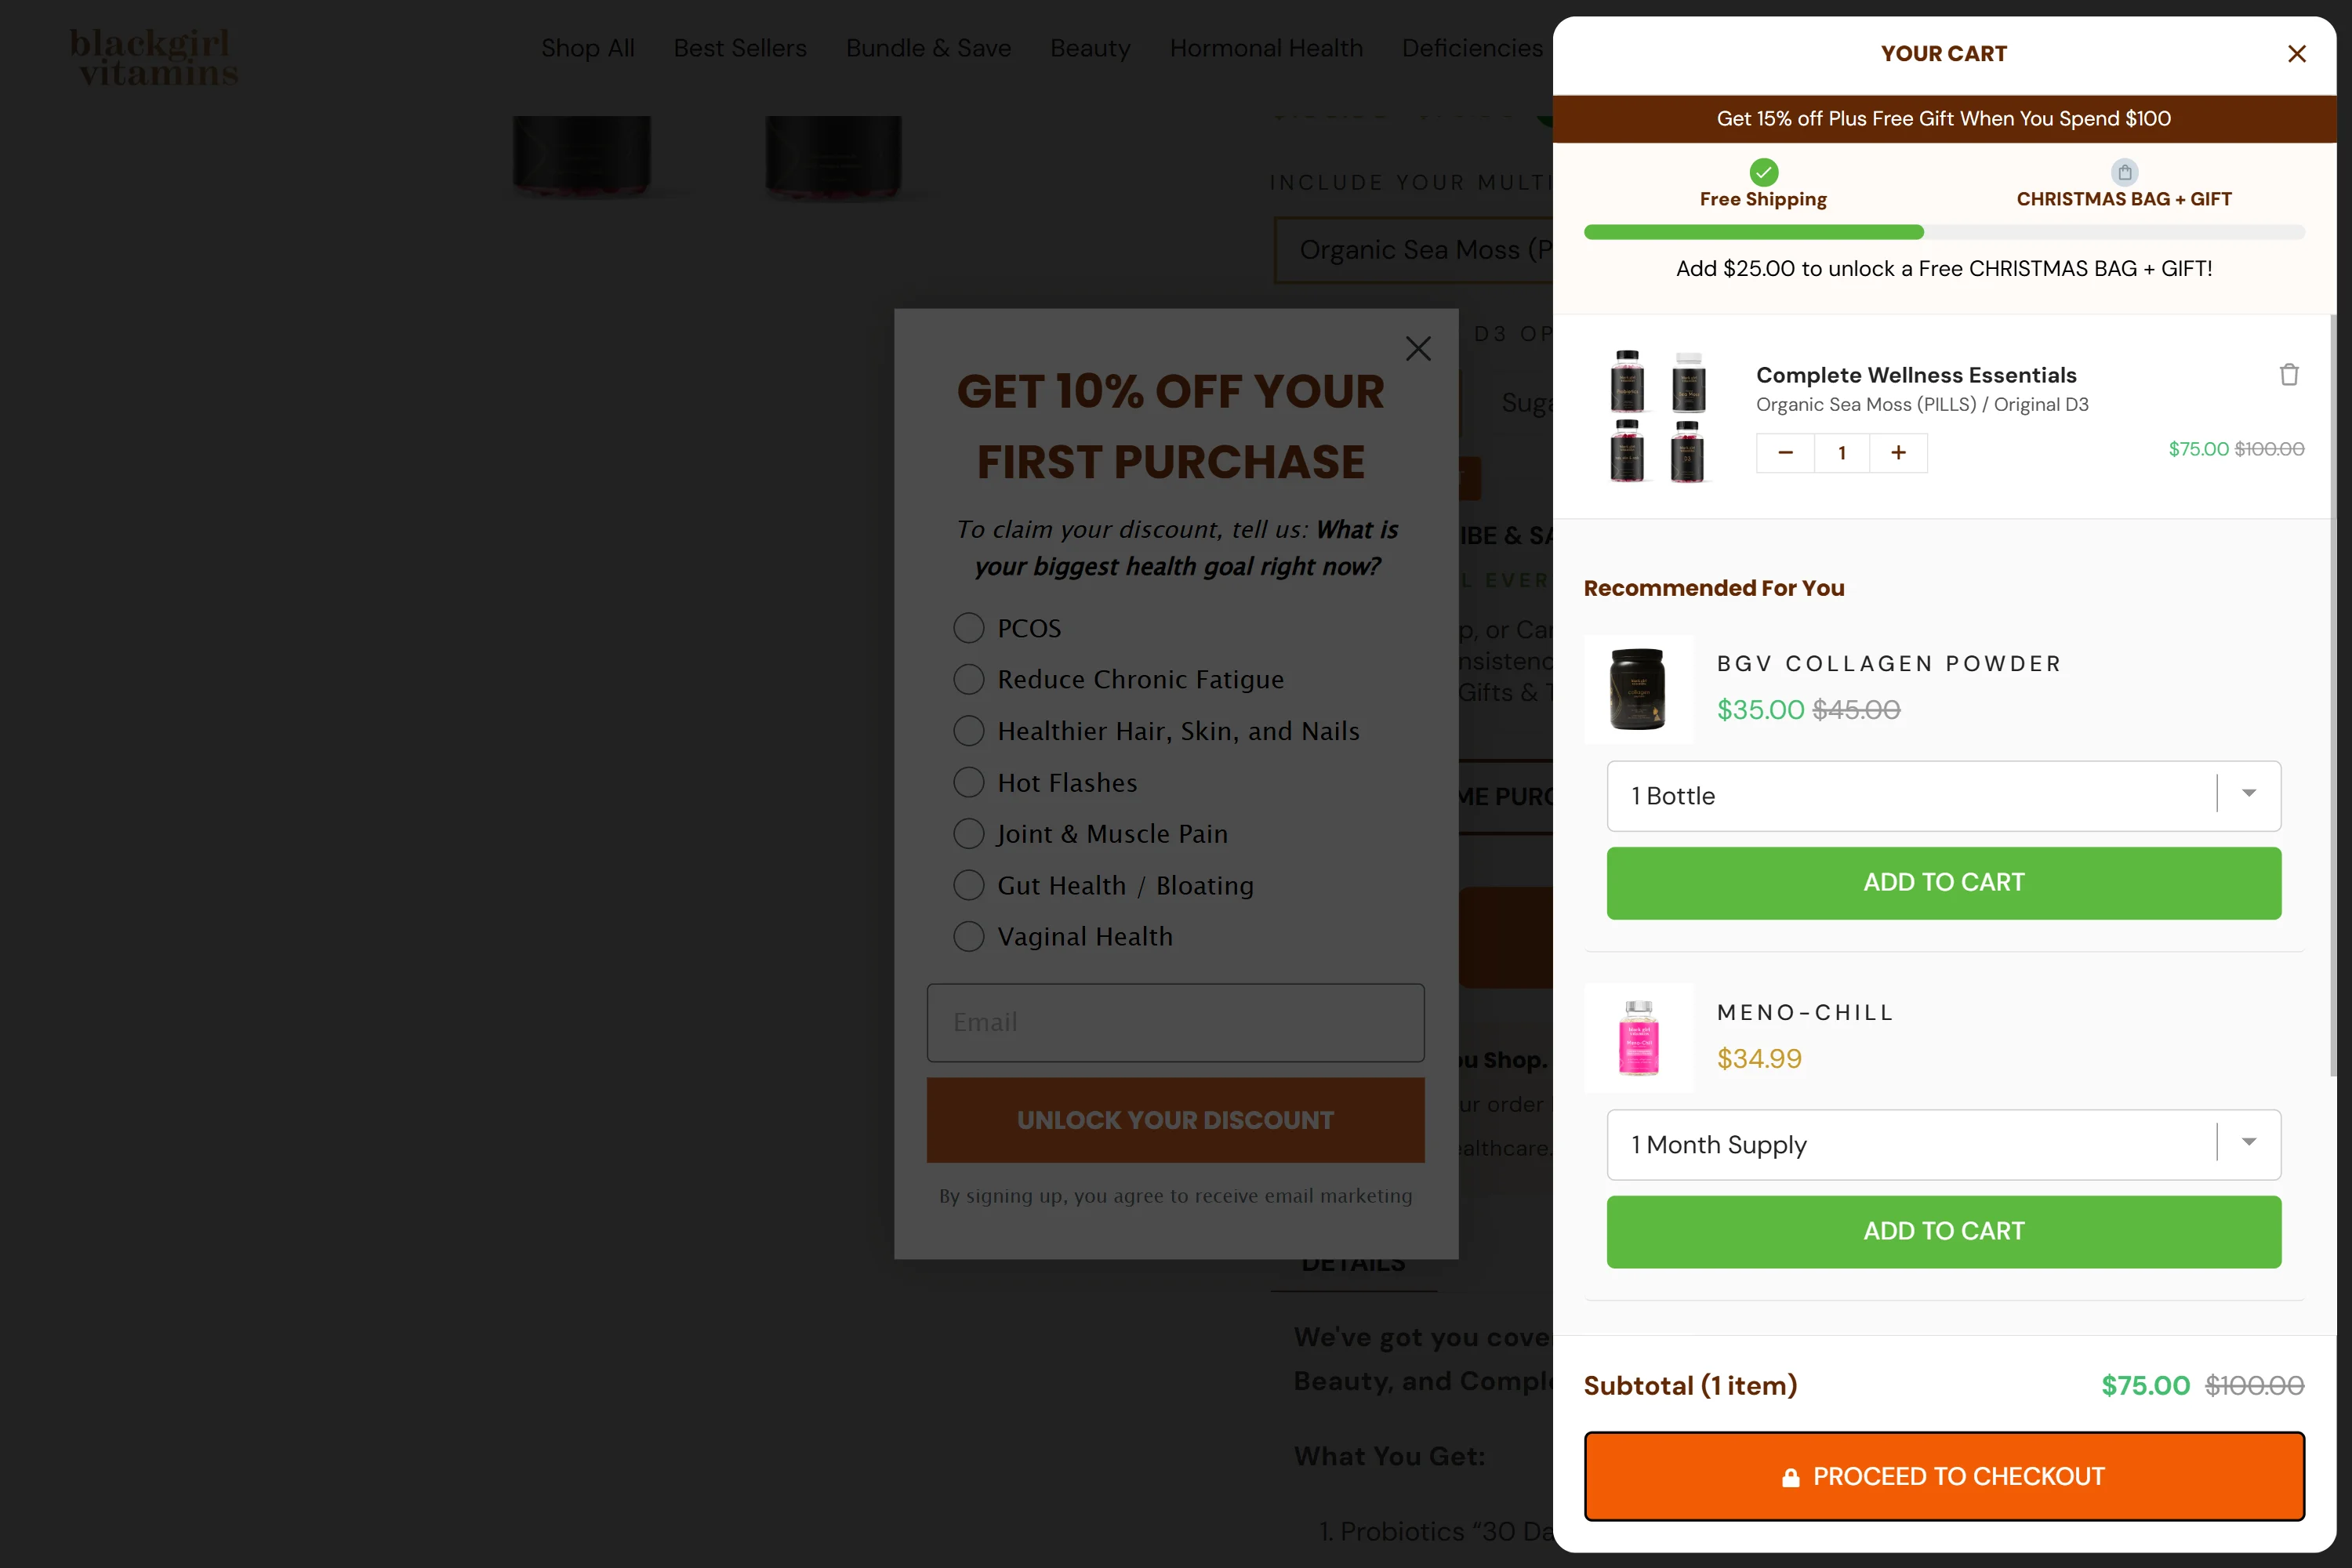Select the PCOS radio option
2352x1568 pixels.
pos(968,628)
